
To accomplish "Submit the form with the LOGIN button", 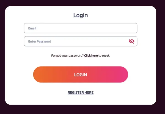I will (81, 75).
